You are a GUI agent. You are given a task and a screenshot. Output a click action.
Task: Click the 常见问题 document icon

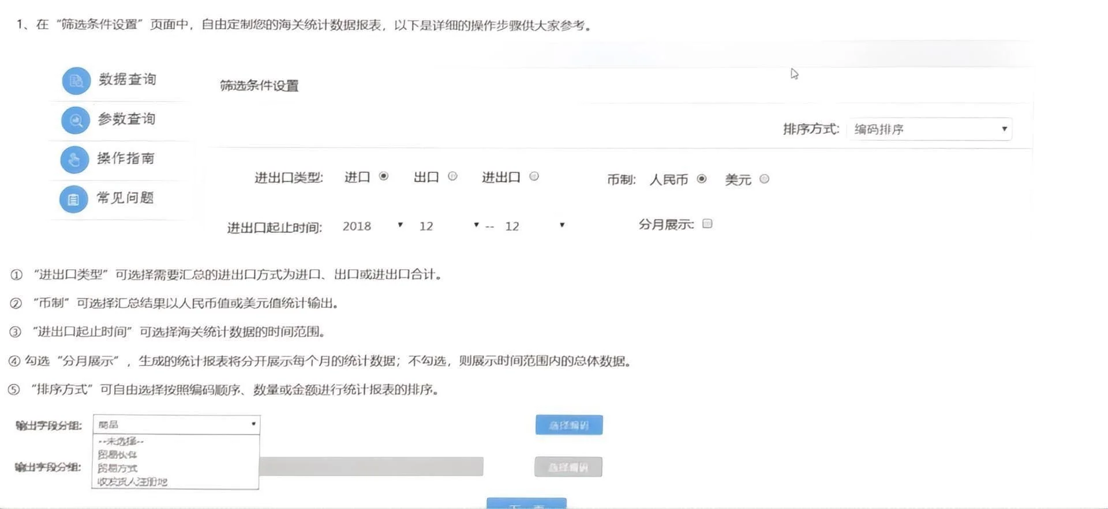pos(73,199)
